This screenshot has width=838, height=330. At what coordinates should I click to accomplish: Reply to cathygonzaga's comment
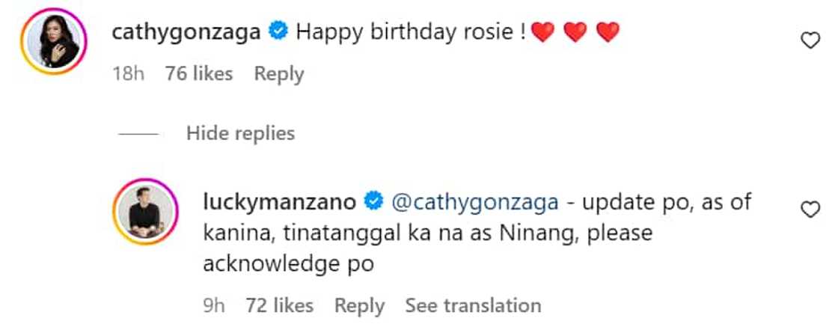tap(279, 74)
